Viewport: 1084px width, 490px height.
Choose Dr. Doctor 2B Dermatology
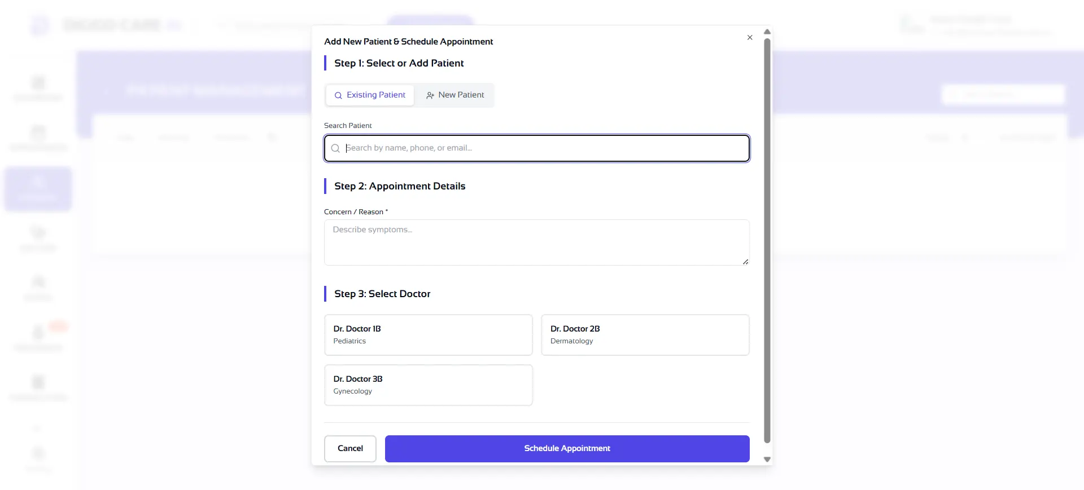tap(645, 335)
